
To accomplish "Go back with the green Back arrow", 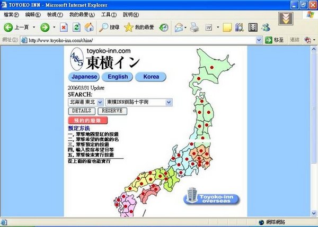I will [x=8, y=28].
